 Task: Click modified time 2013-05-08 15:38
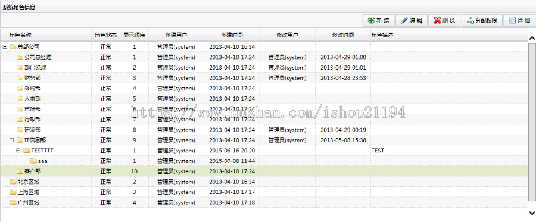pyautogui.click(x=343, y=140)
